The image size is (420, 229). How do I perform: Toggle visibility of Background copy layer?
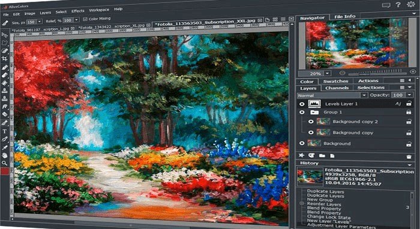click(x=311, y=132)
